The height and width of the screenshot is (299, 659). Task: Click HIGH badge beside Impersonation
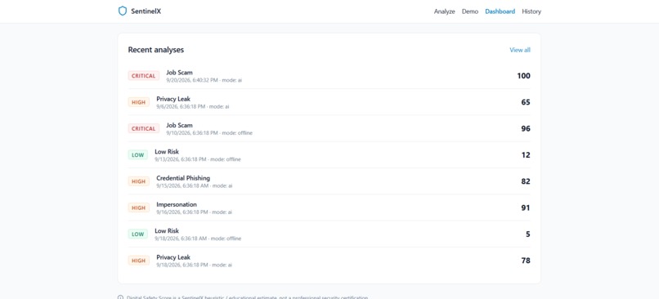click(x=139, y=208)
